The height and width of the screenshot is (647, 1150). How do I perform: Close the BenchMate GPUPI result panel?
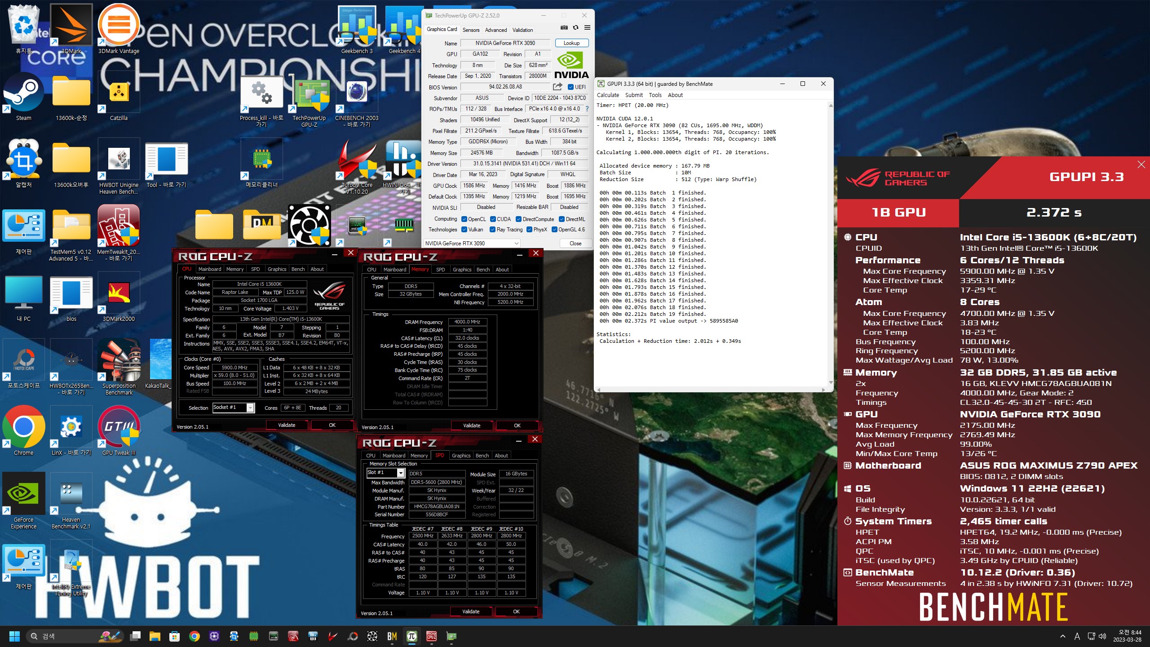tap(1141, 164)
